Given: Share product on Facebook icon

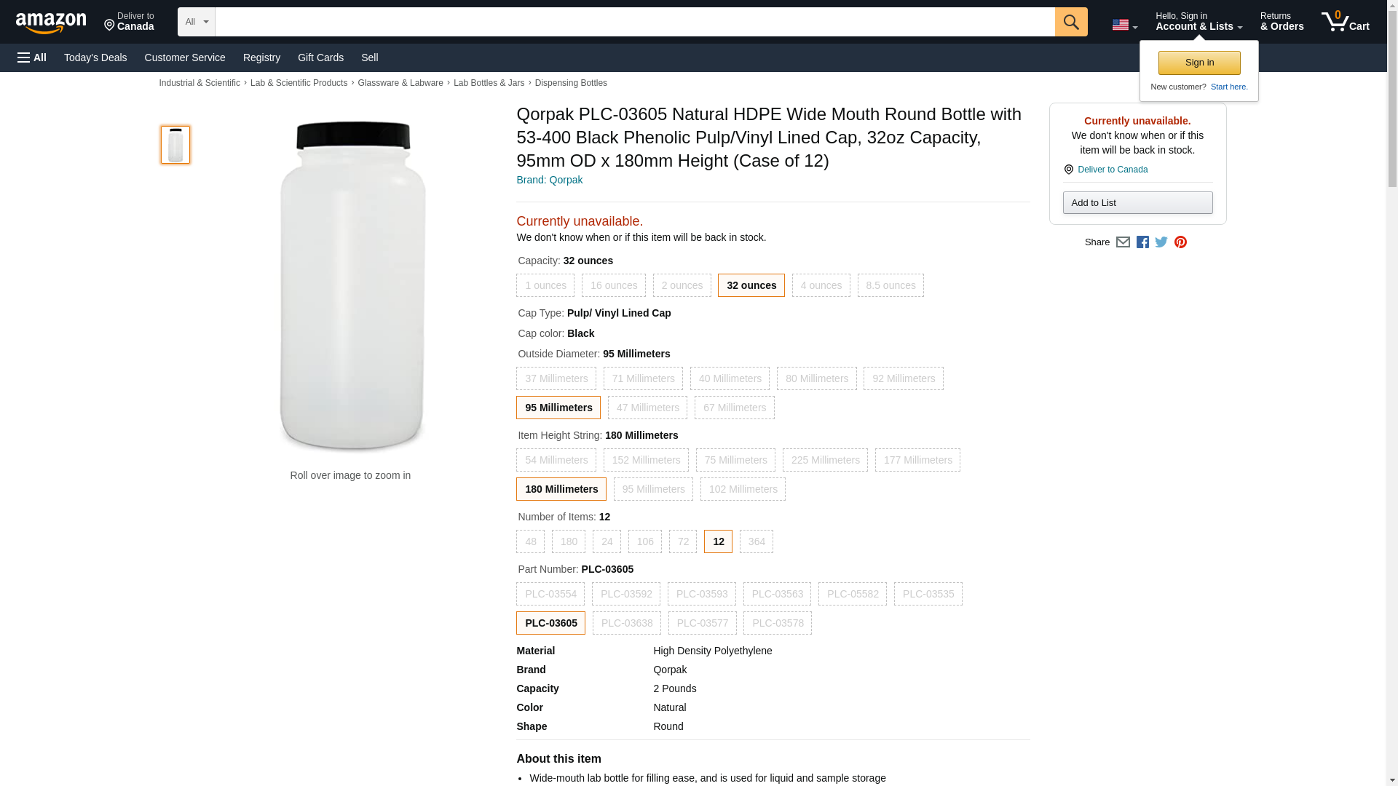Looking at the screenshot, I should [x=1142, y=242].
